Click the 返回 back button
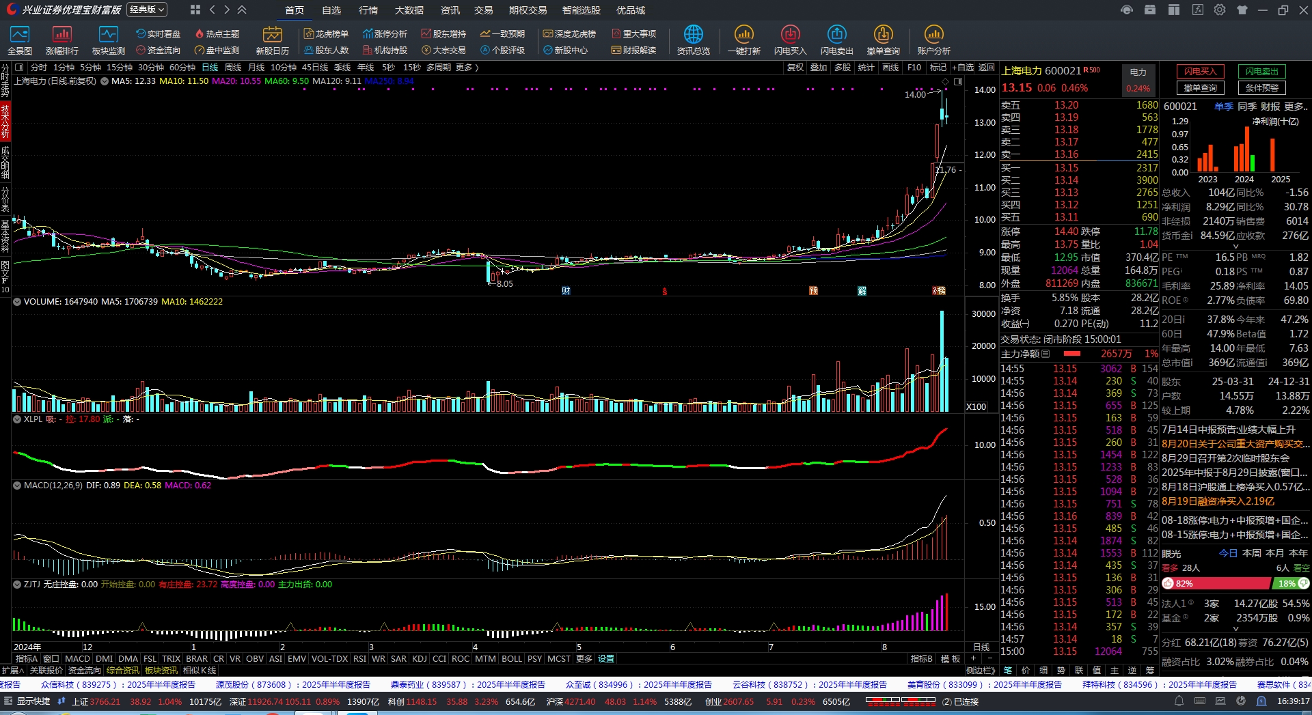1312x715 pixels. coord(987,68)
